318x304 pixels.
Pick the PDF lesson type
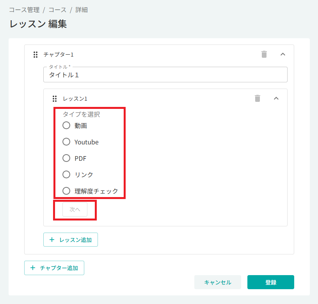[x=66, y=158]
